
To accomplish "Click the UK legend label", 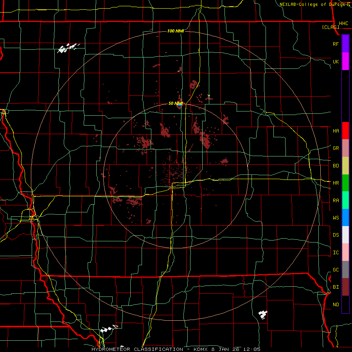I will tap(336, 61).
